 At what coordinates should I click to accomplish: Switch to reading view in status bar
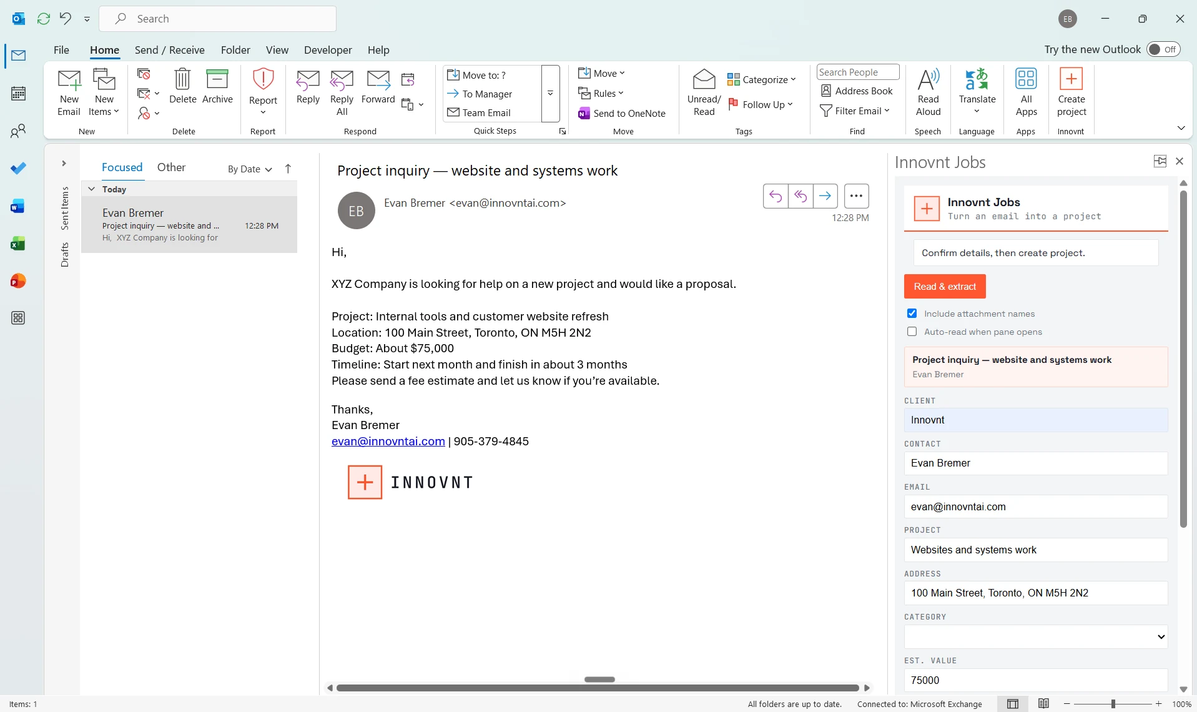coord(1043,704)
